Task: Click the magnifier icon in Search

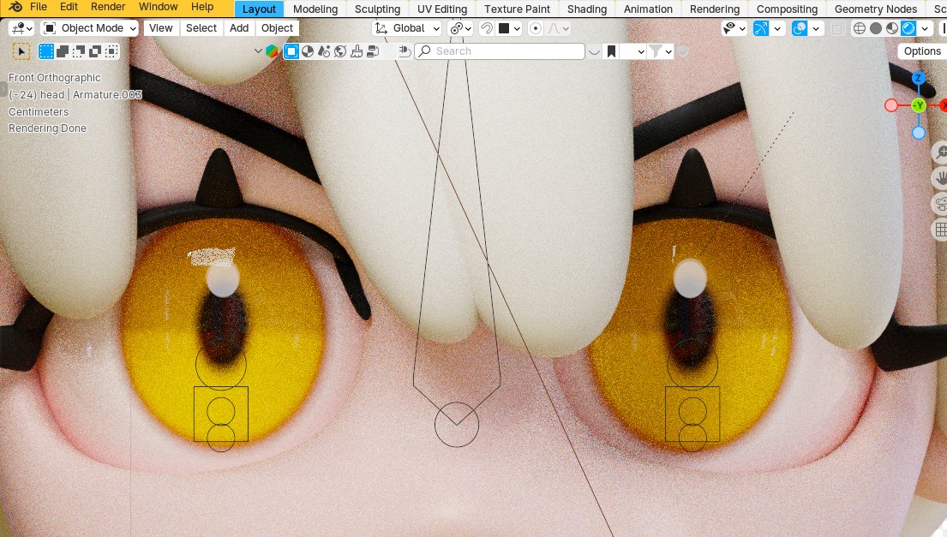Action: 424,51
